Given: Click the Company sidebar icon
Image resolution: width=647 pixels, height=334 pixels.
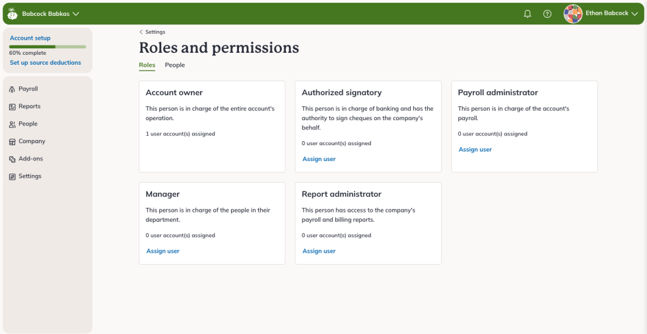Looking at the screenshot, I should pos(13,142).
